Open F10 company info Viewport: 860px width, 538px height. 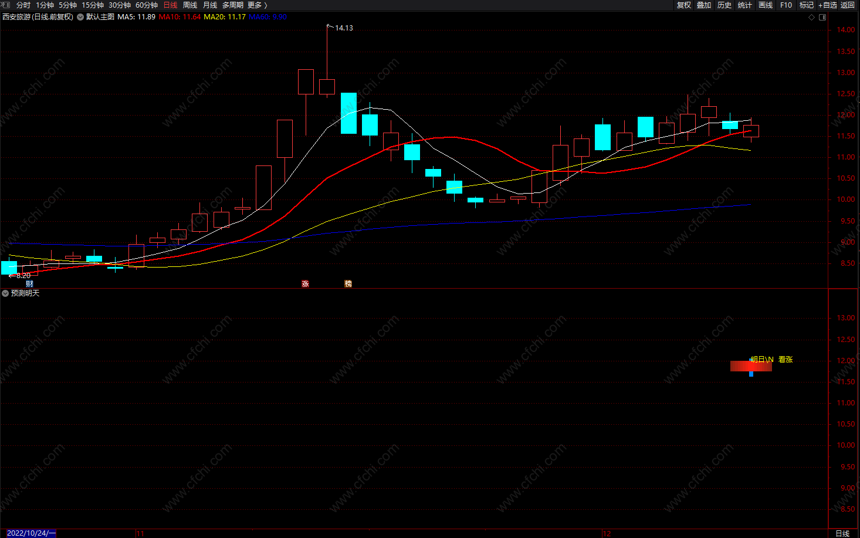coord(786,5)
